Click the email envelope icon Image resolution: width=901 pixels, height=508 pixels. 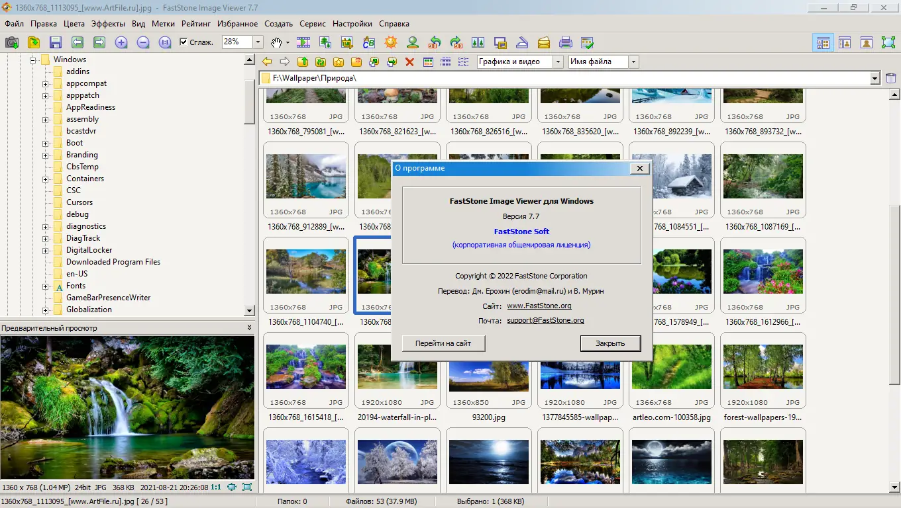pyautogui.click(x=544, y=42)
